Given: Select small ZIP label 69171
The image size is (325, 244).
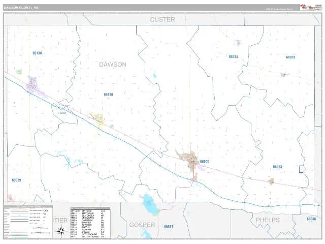Looking at the screenshot, I should [x=63, y=113].
